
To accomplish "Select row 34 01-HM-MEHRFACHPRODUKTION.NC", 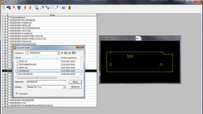I will click(x=52, y=105).
